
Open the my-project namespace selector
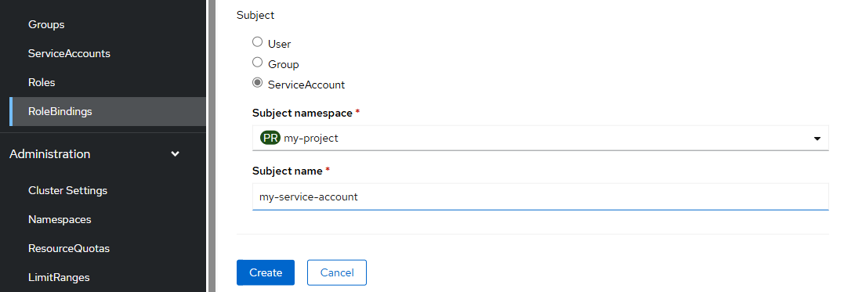541,139
